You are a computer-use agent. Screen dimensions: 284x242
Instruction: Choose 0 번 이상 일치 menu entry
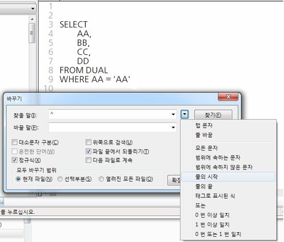pyautogui.click(x=228, y=215)
